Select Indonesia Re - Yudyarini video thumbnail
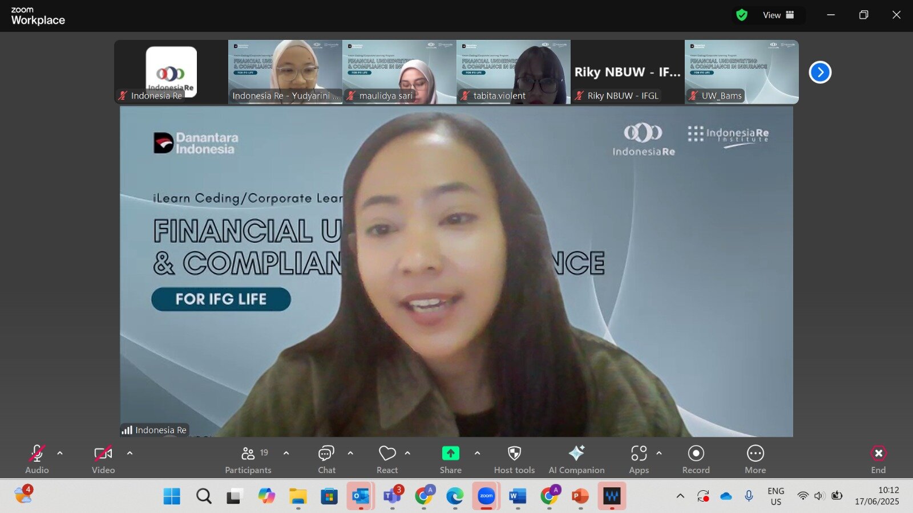913x513 pixels. 285,72
